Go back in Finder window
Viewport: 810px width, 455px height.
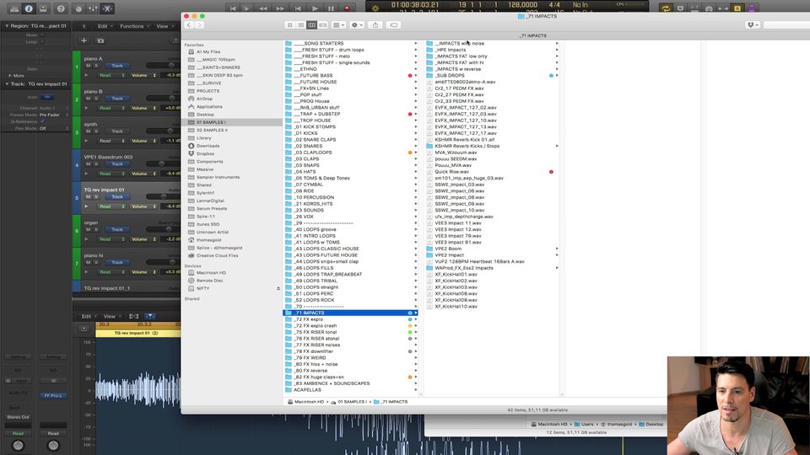point(189,24)
